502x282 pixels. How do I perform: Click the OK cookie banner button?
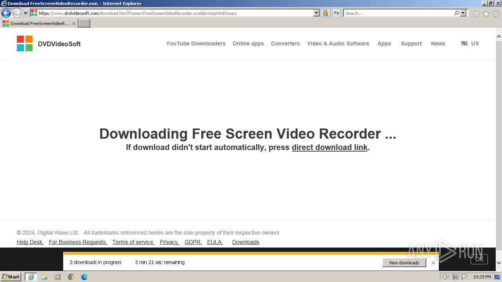click(x=479, y=259)
